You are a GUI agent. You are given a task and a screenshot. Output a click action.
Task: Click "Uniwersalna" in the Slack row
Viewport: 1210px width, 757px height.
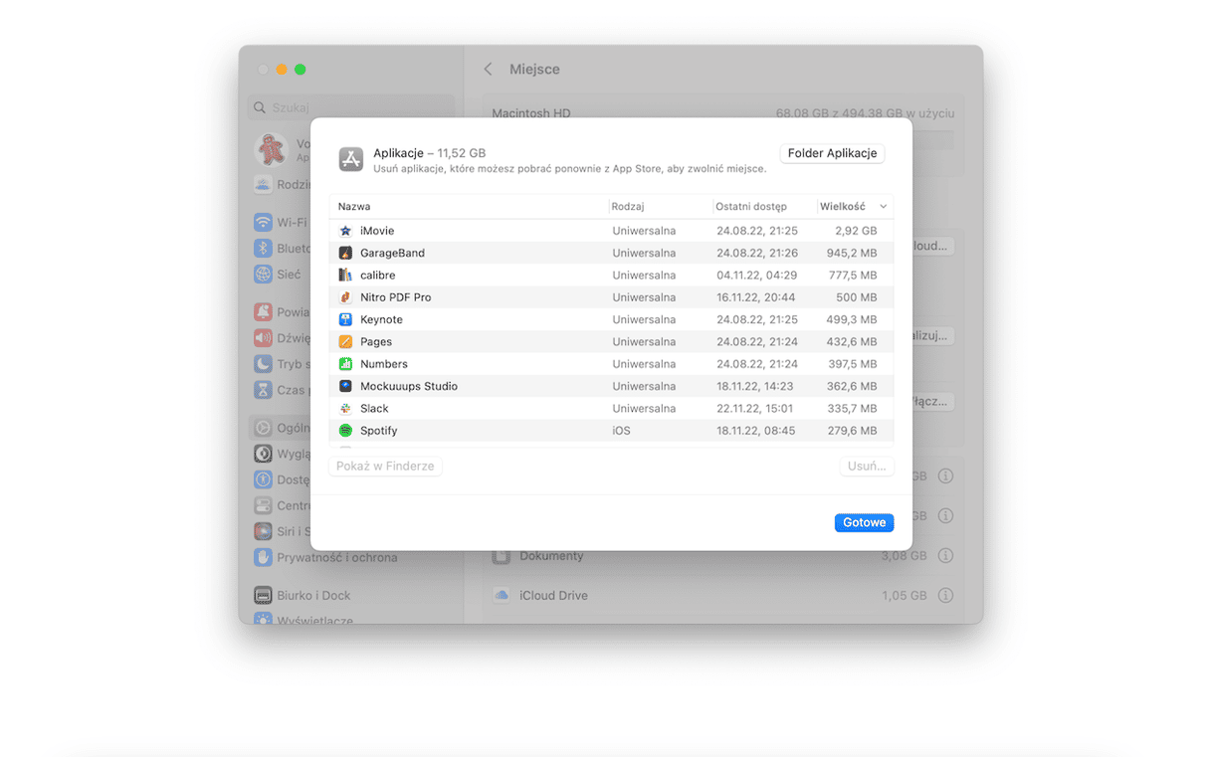644,409
